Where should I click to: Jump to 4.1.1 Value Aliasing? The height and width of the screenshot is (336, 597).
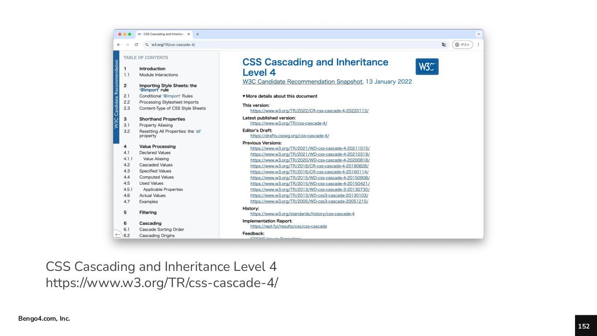tap(156, 159)
